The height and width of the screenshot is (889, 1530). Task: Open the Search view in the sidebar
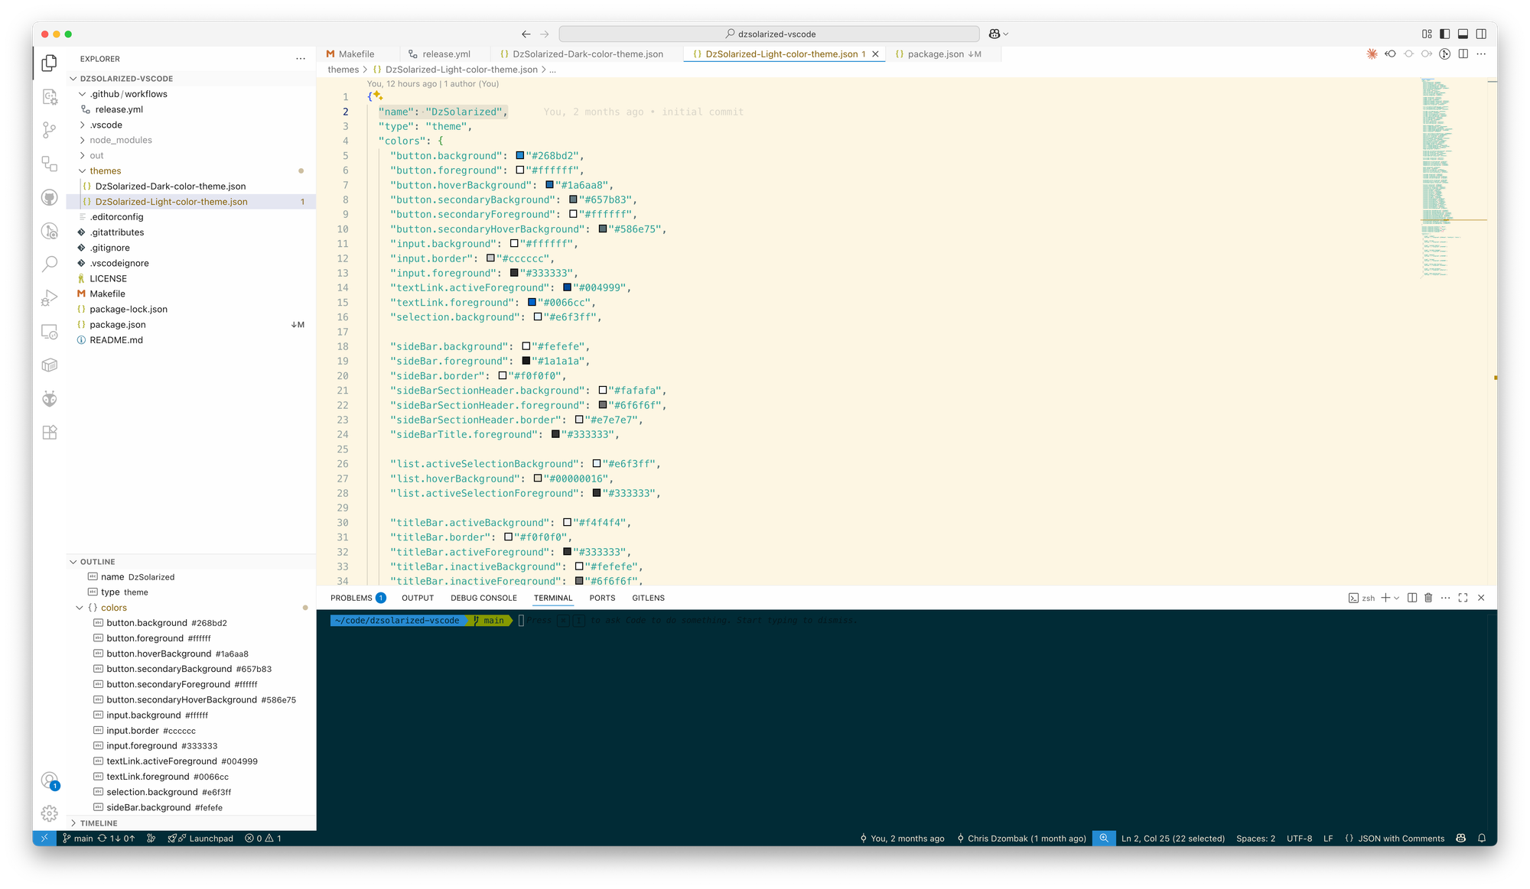pyautogui.click(x=49, y=263)
